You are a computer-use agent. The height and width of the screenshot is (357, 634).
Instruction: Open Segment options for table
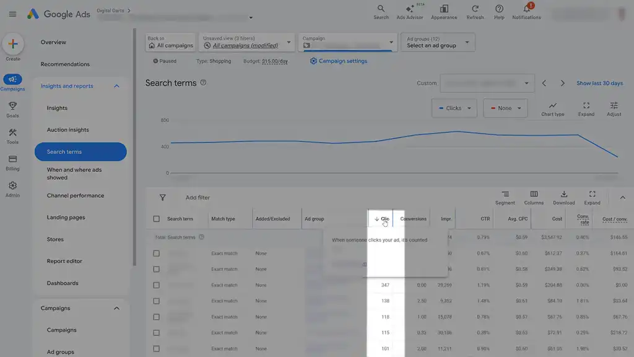(505, 198)
